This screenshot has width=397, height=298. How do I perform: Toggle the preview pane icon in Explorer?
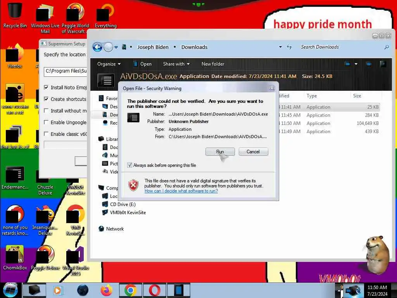(x=369, y=64)
